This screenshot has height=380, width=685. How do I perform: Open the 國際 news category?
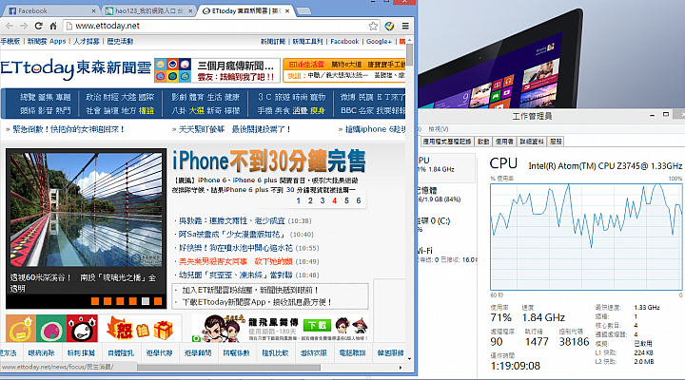click(147, 97)
